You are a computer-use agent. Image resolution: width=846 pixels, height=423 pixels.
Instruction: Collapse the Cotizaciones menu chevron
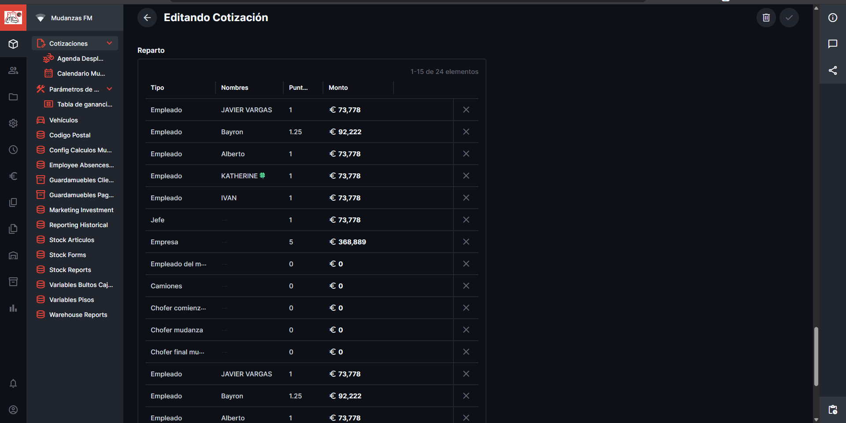(x=109, y=43)
